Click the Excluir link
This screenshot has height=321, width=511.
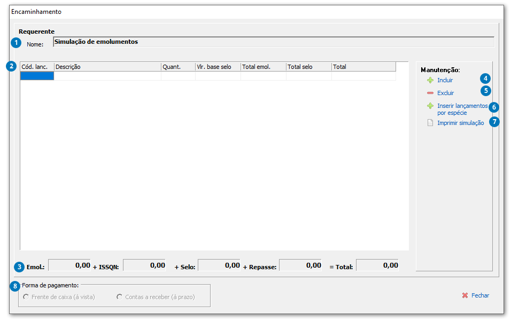(x=445, y=93)
